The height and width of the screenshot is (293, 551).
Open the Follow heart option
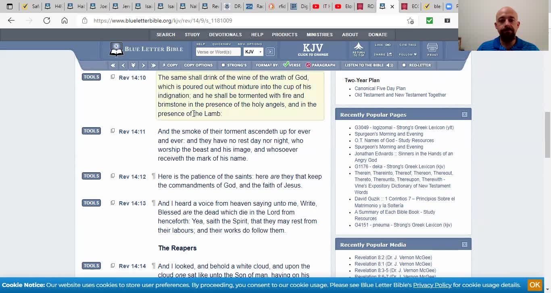point(407,54)
